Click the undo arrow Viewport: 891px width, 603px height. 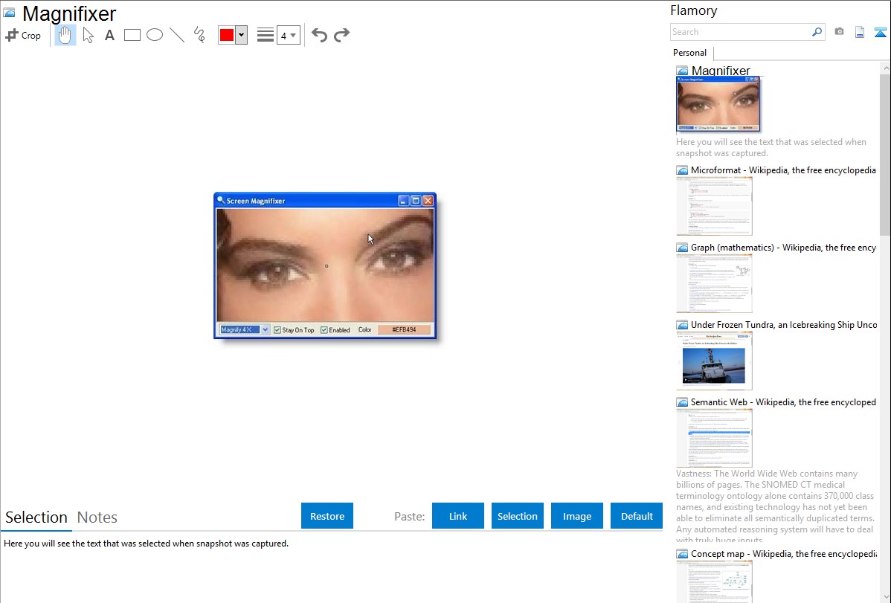coord(319,35)
